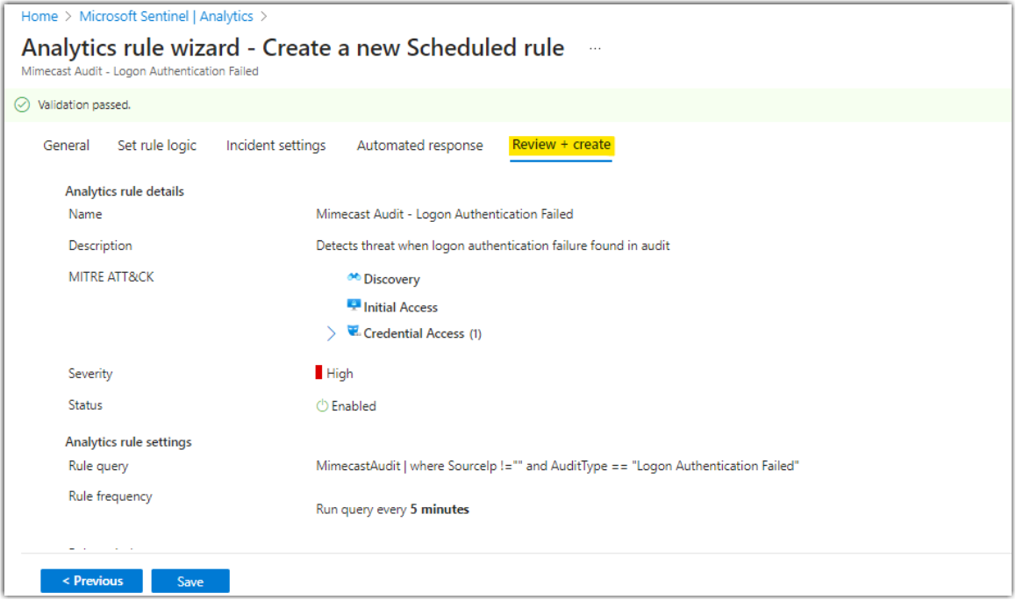Select the Initial Access tactic icon
Image resolution: width=1016 pixels, height=600 pixels.
[x=354, y=305]
